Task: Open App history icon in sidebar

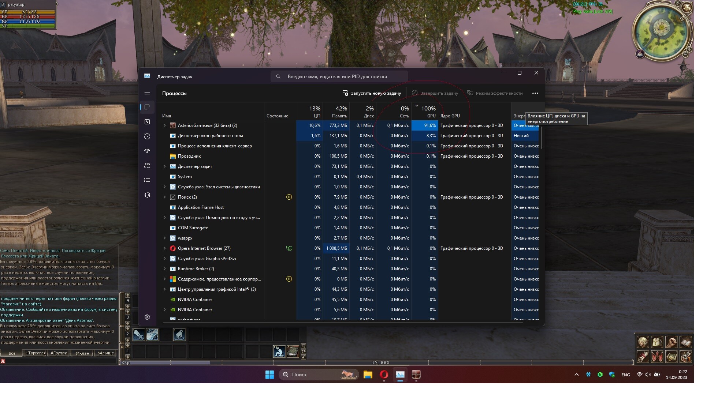Action: point(147,136)
